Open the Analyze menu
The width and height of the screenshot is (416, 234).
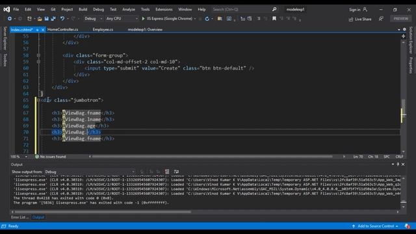point(129,9)
